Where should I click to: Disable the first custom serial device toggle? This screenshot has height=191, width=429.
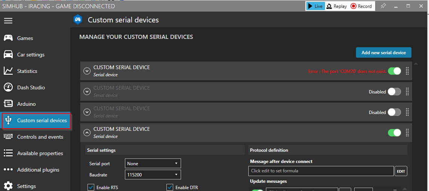tap(394, 71)
